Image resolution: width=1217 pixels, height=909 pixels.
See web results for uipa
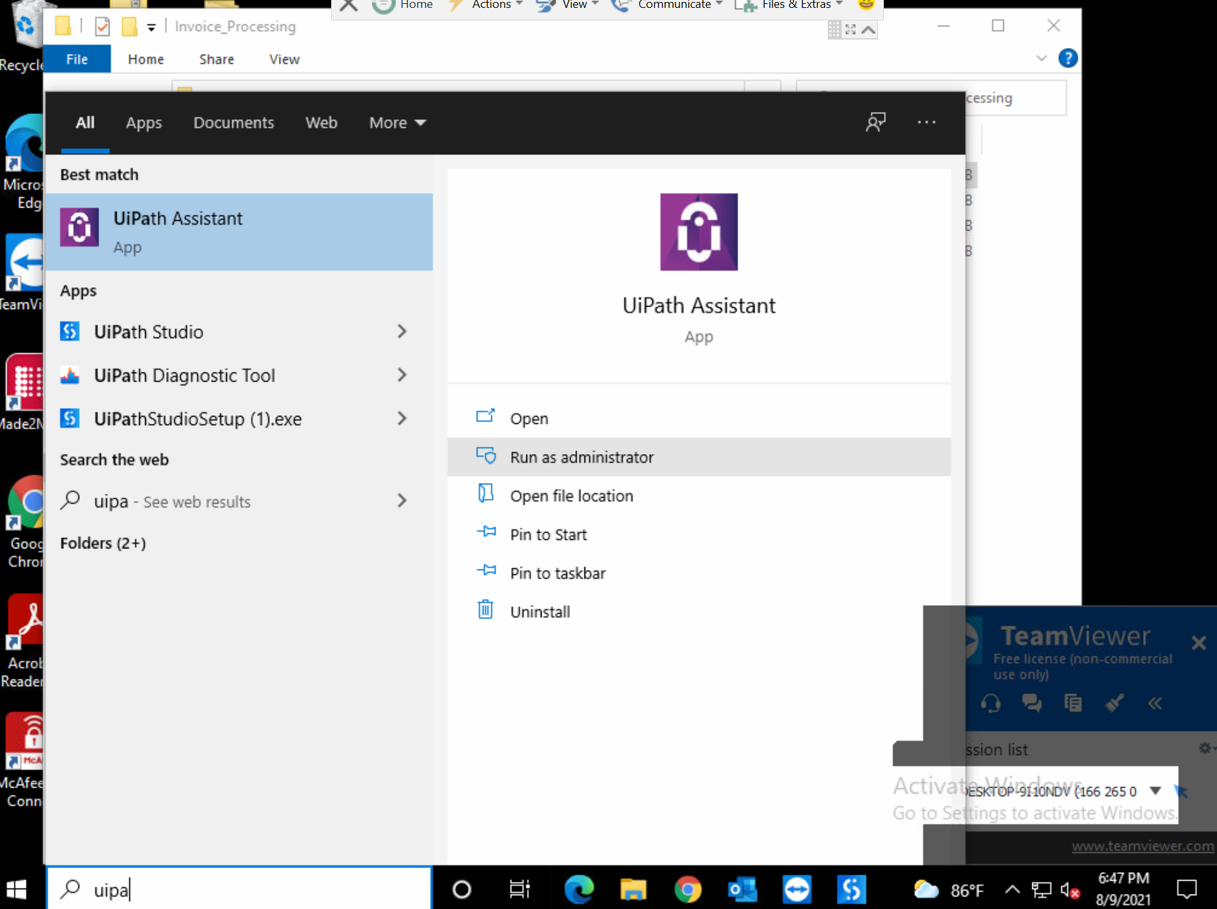click(x=173, y=501)
